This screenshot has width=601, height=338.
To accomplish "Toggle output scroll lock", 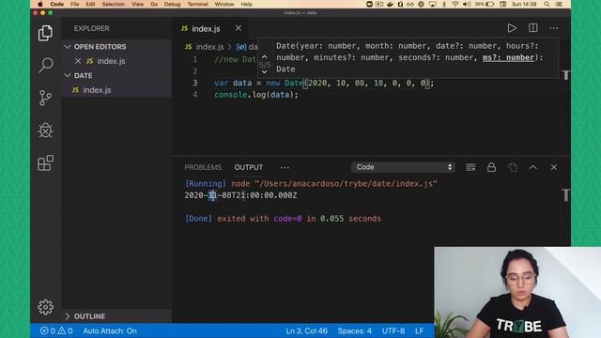I will [491, 167].
